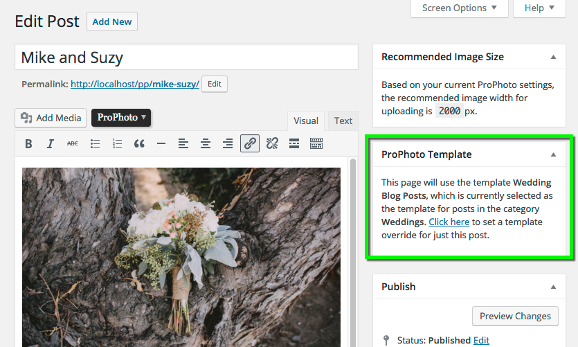This screenshot has width=578, height=347.
Task: Click the '2000' recommended width value
Action: (x=449, y=111)
